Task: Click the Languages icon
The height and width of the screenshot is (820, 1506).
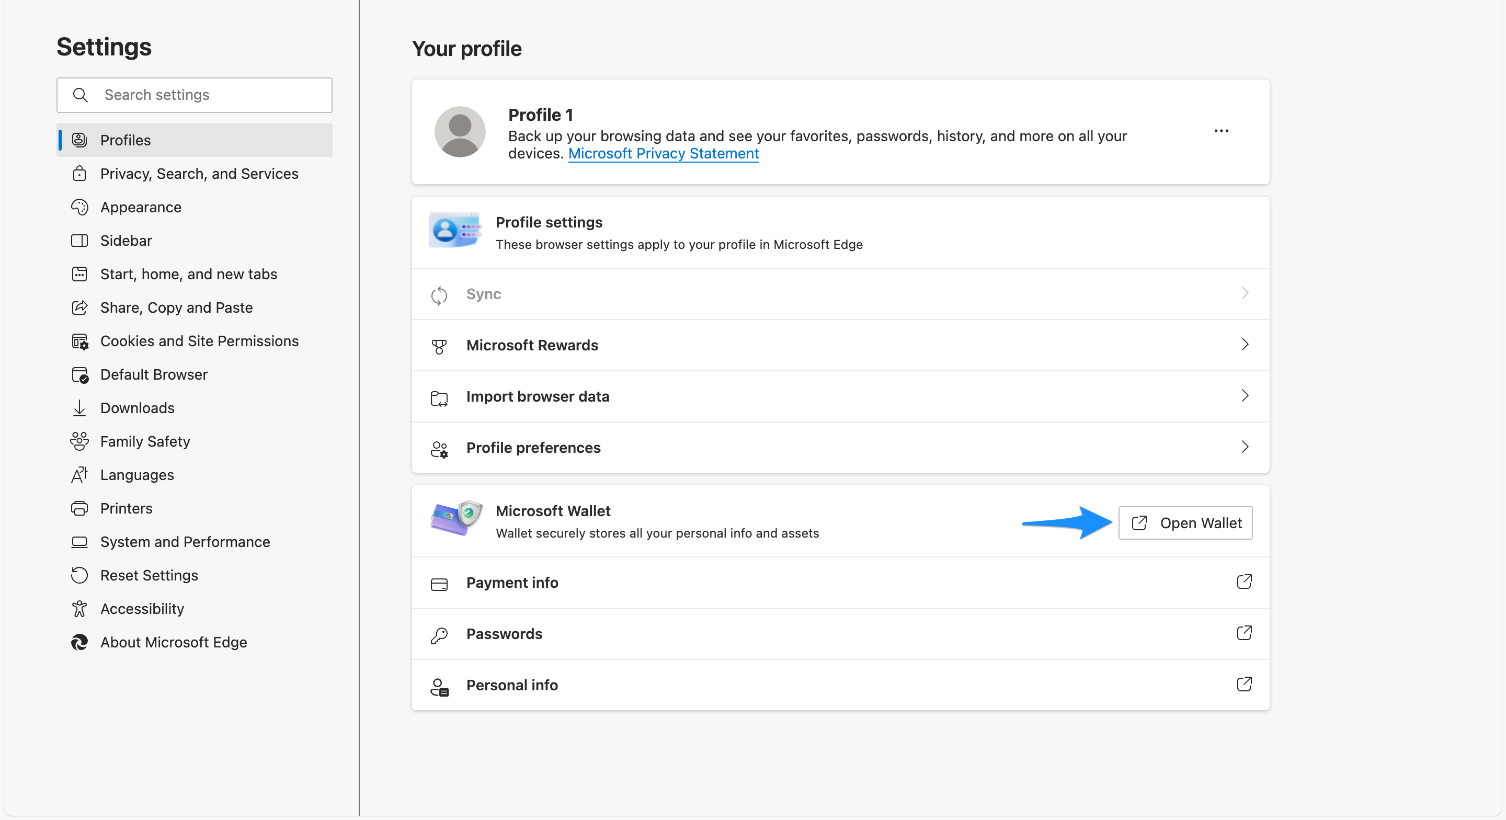Action: point(79,475)
